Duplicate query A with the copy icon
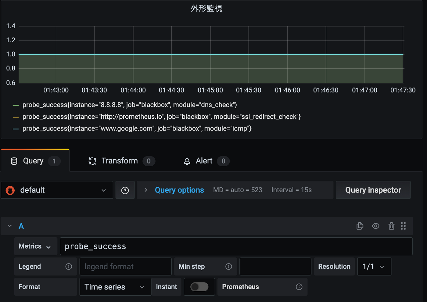Screen dimensions: 427x302 (x=360, y=226)
